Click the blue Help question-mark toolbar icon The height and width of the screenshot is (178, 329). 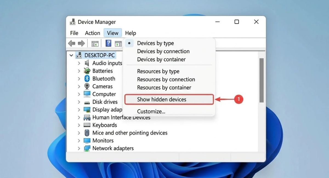pyautogui.click(x=109, y=43)
